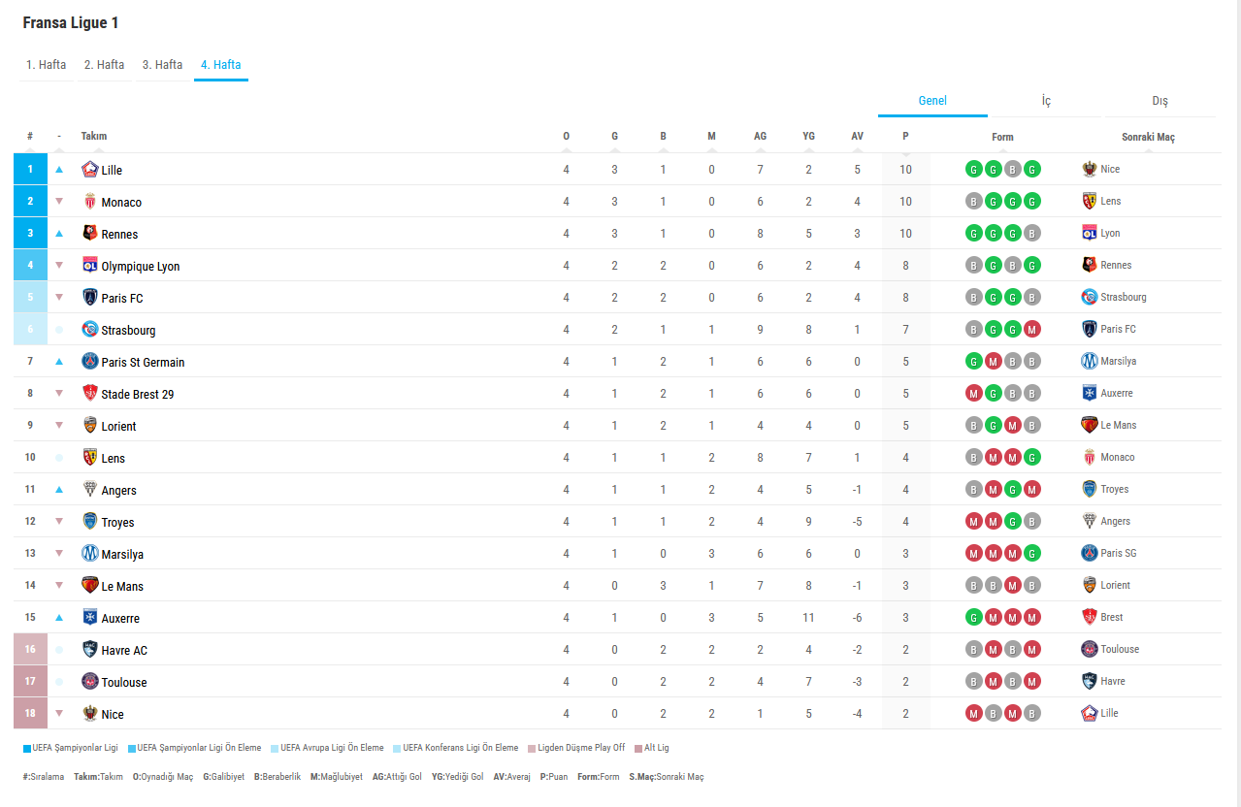
Task: Switch to the Genel standings tab
Action: pyautogui.click(x=932, y=101)
